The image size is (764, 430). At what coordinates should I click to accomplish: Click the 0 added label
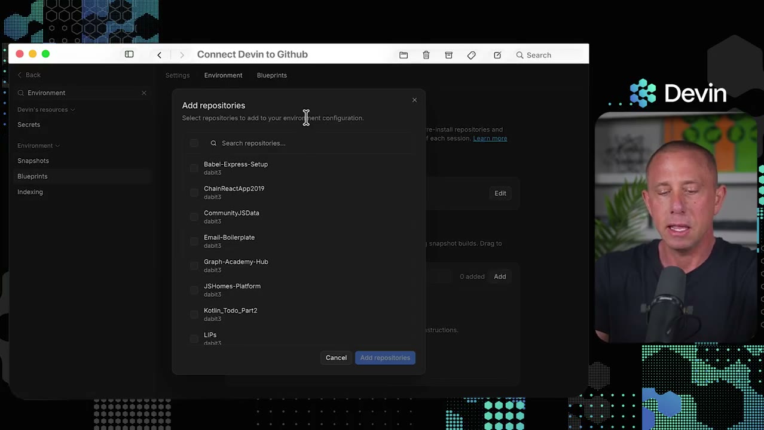(472, 277)
